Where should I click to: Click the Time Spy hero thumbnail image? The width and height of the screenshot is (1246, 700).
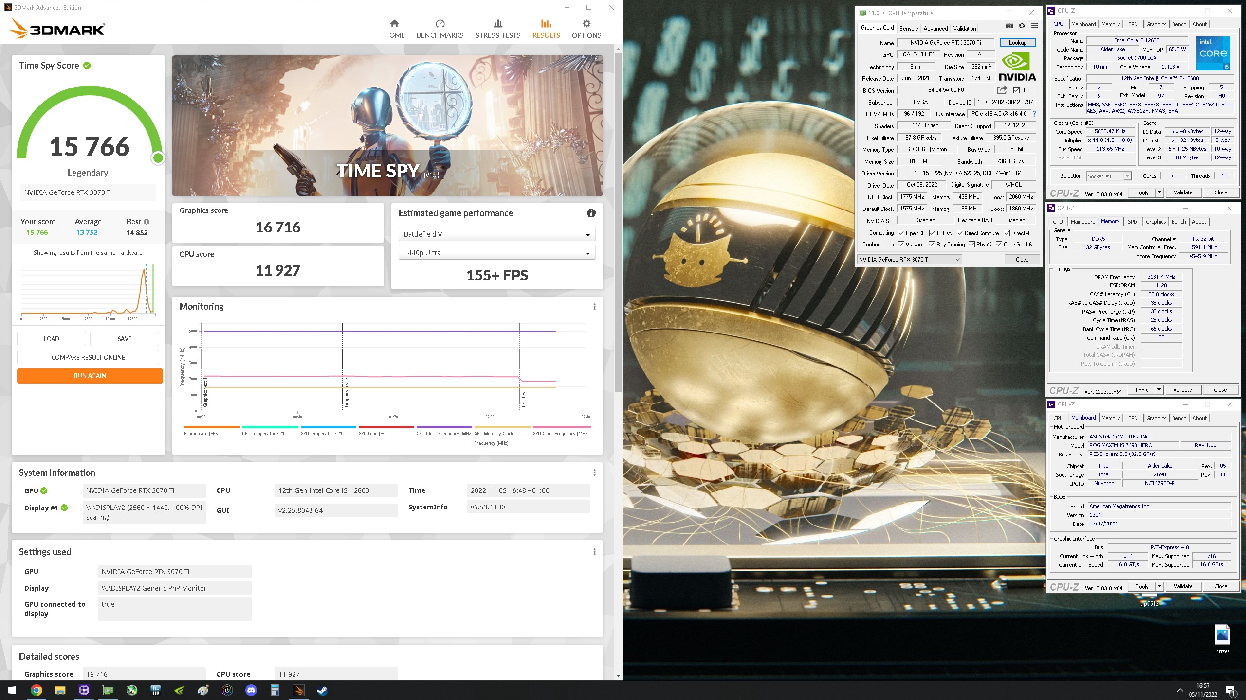(x=387, y=125)
